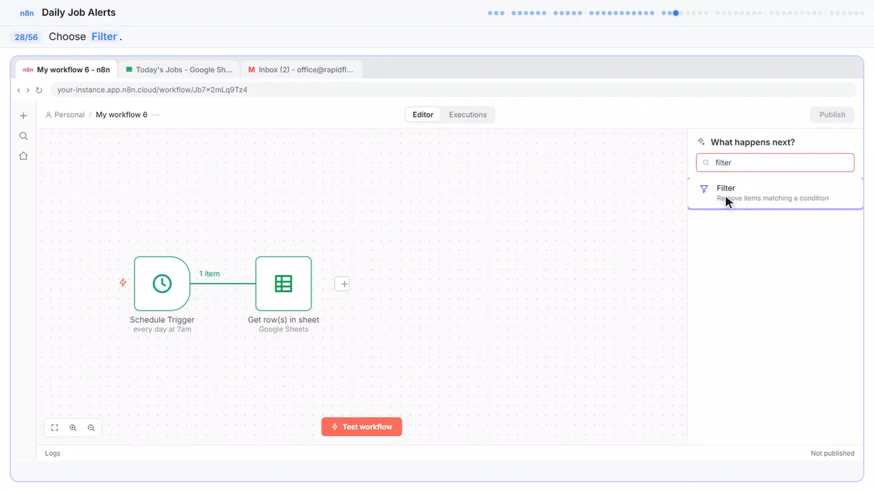
Task: Open the Today's Jobs Google Sheets tab
Action: point(179,70)
